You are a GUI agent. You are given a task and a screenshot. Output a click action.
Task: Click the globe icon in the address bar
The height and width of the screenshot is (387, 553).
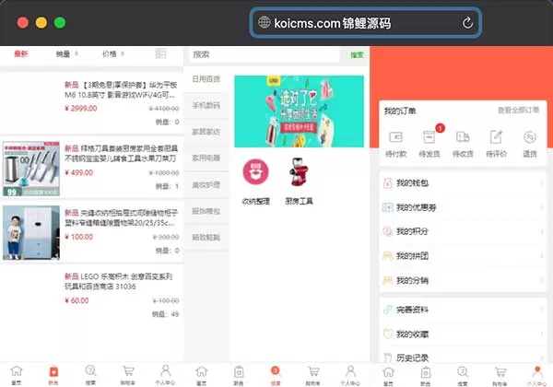[265, 22]
